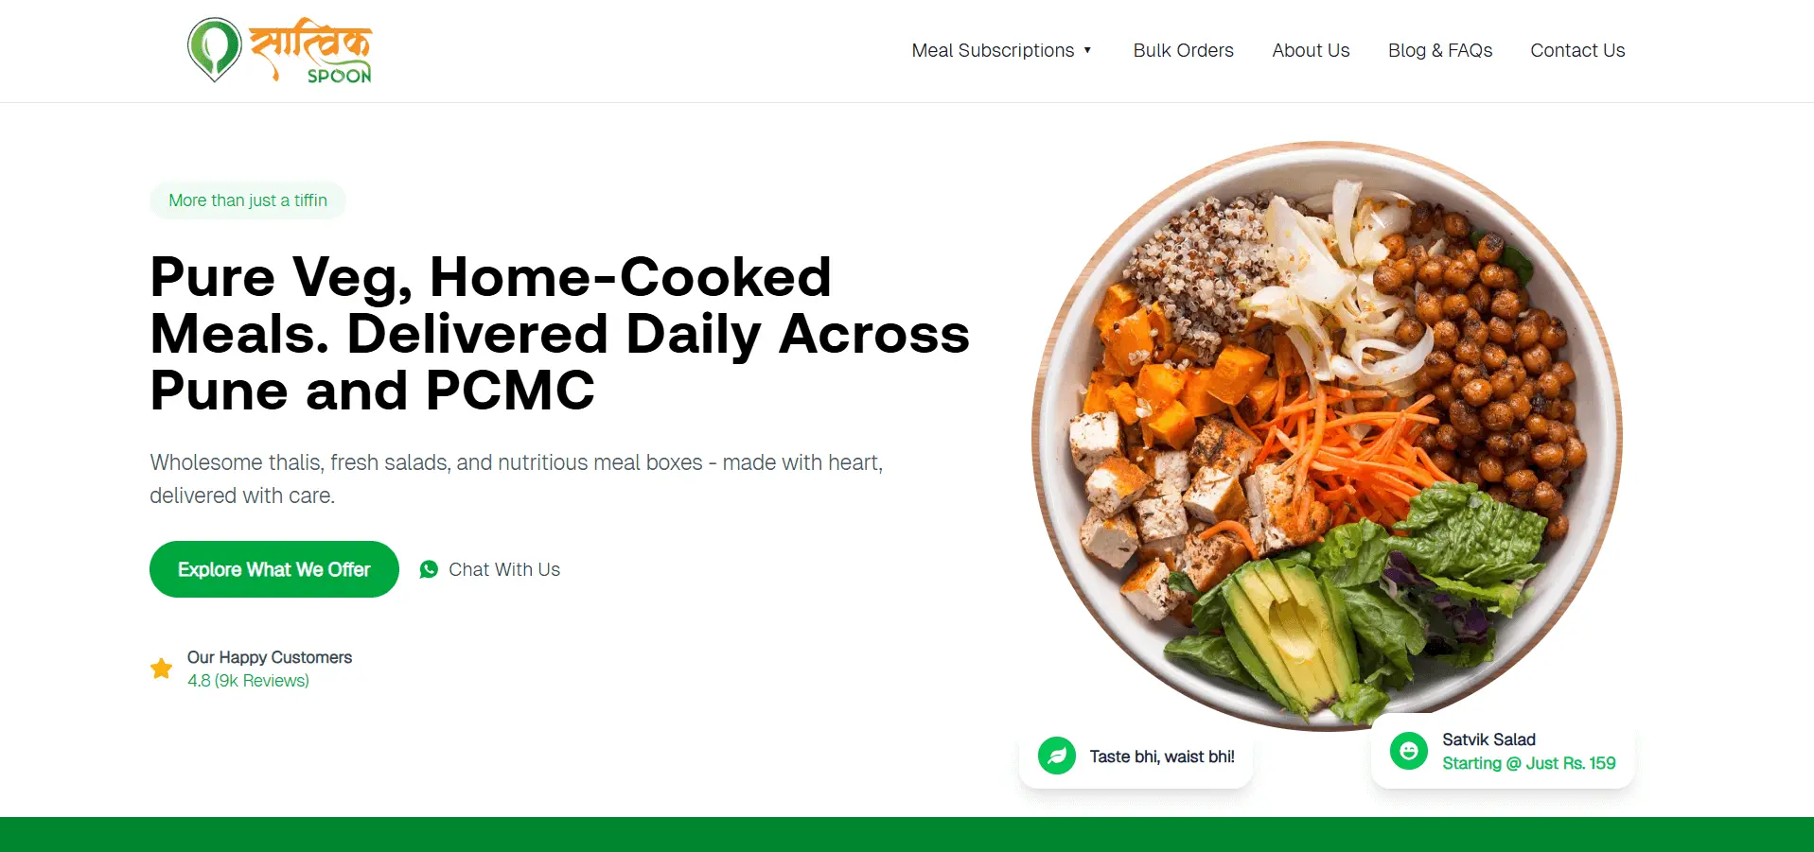The image size is (1814, 852).
Task: Click the salad bowl image
Action: coord(1327,436)
